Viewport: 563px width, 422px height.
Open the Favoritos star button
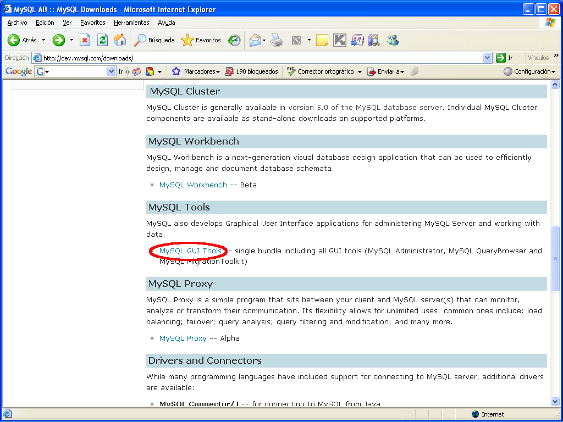click(201, 40)
